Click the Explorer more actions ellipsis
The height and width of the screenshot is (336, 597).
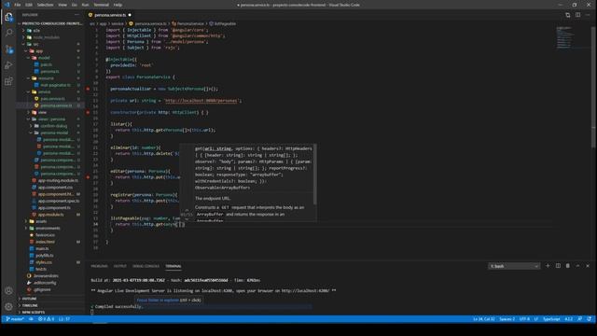pos(77,15)
